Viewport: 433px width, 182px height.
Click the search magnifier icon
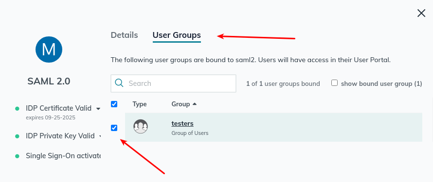(119, 83)
